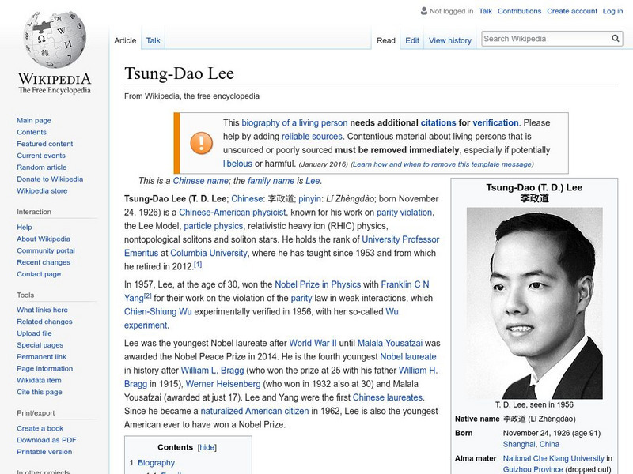This screenshot has width=633, height=474.
Task: Open a Random article
Action: (42, 167)
